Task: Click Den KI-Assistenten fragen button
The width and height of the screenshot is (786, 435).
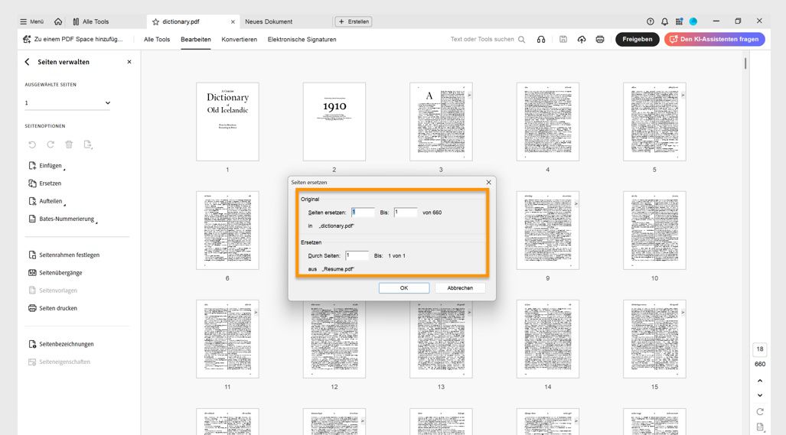Action: point(714,39)
